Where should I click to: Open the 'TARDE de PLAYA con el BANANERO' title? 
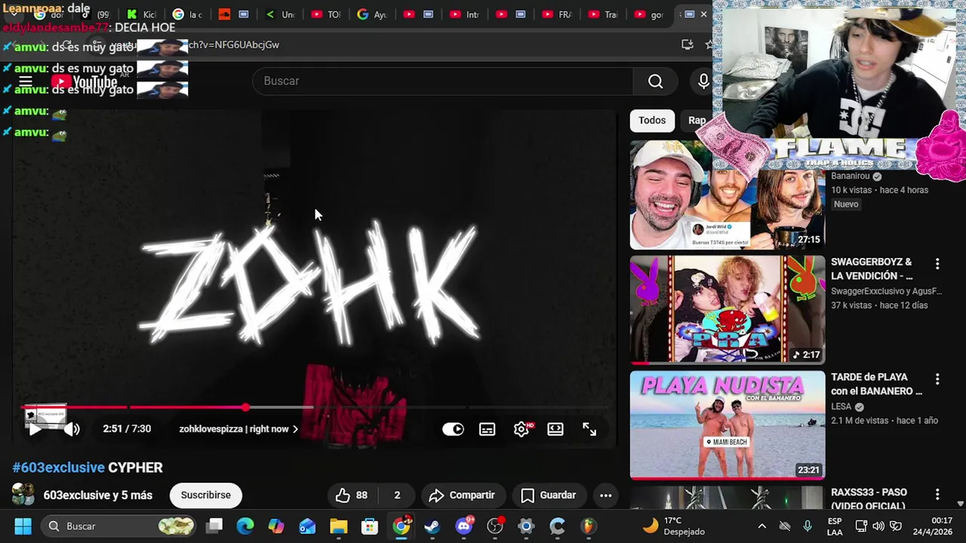tap(876, 384)
